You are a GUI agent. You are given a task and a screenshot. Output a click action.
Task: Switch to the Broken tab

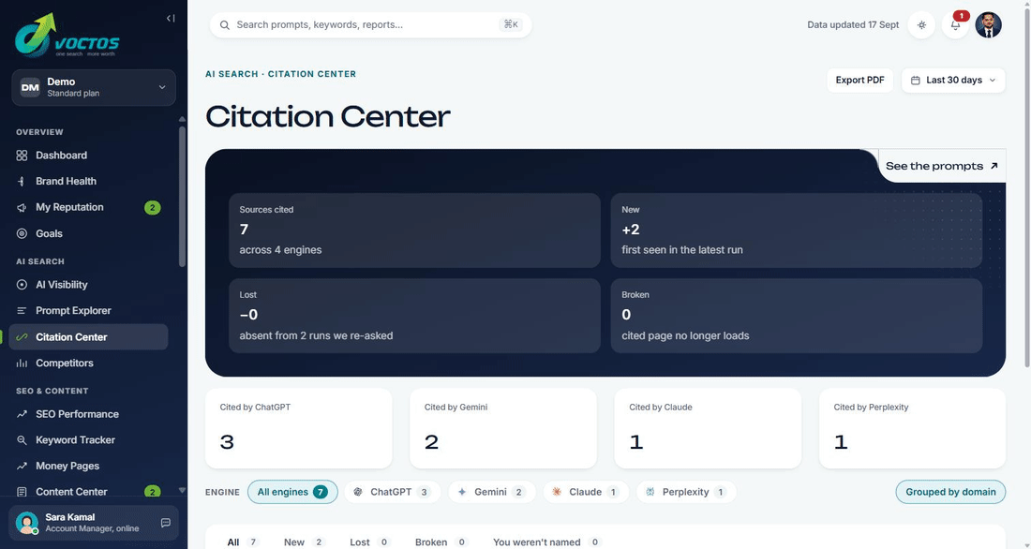click(x=441, y=542)
